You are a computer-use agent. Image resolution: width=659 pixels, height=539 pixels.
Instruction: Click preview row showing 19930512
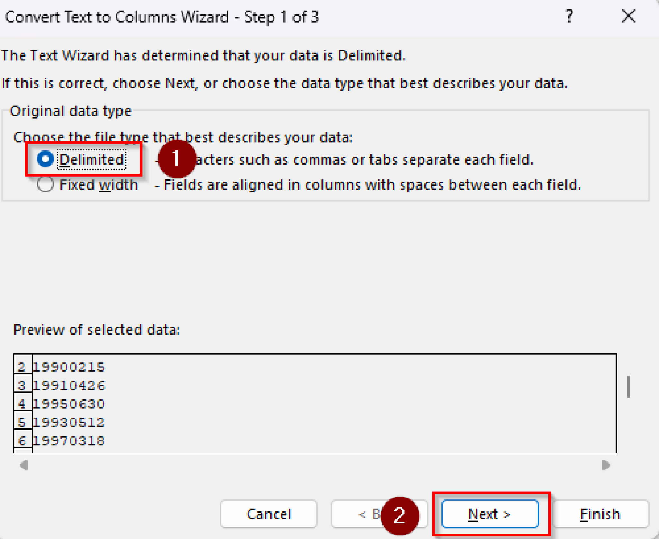coord(69,422)
